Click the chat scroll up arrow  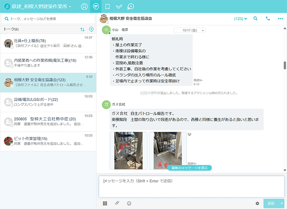(285, 28)
